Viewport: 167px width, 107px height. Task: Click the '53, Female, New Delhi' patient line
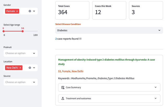click(71, 71)
